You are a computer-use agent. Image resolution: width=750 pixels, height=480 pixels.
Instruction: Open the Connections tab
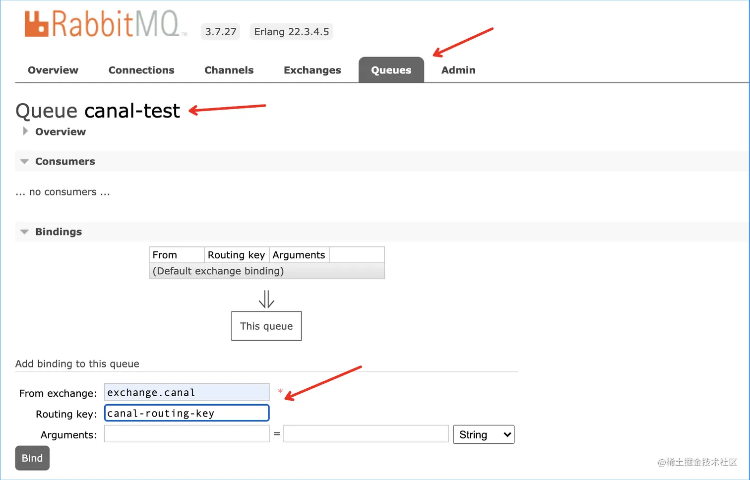141,70
